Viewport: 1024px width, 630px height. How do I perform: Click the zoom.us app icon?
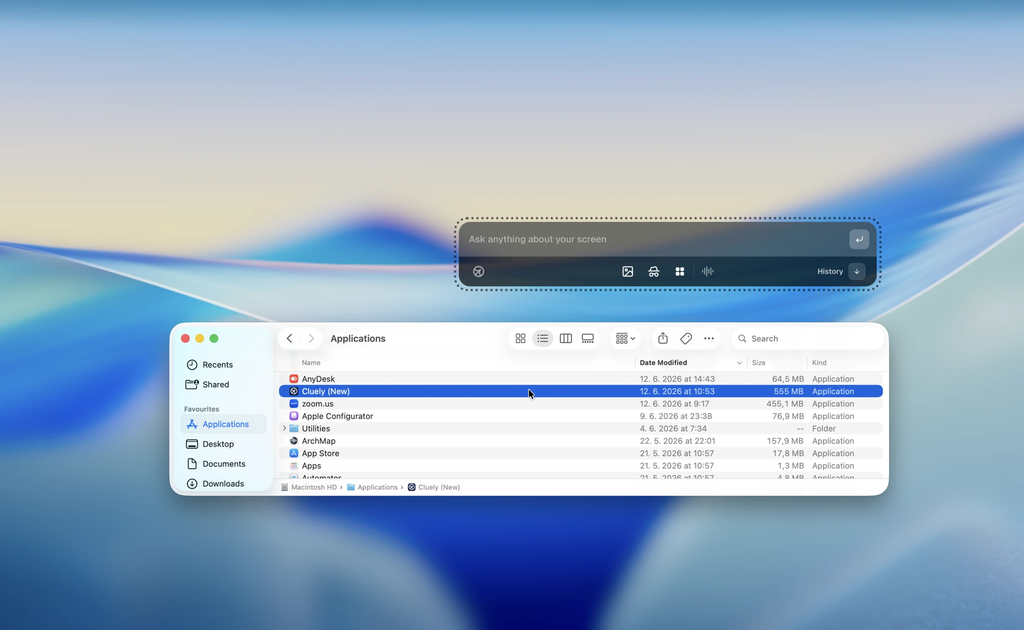294,404
